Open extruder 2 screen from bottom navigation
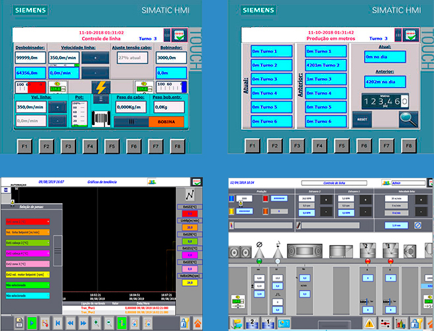 coord(252,323)
